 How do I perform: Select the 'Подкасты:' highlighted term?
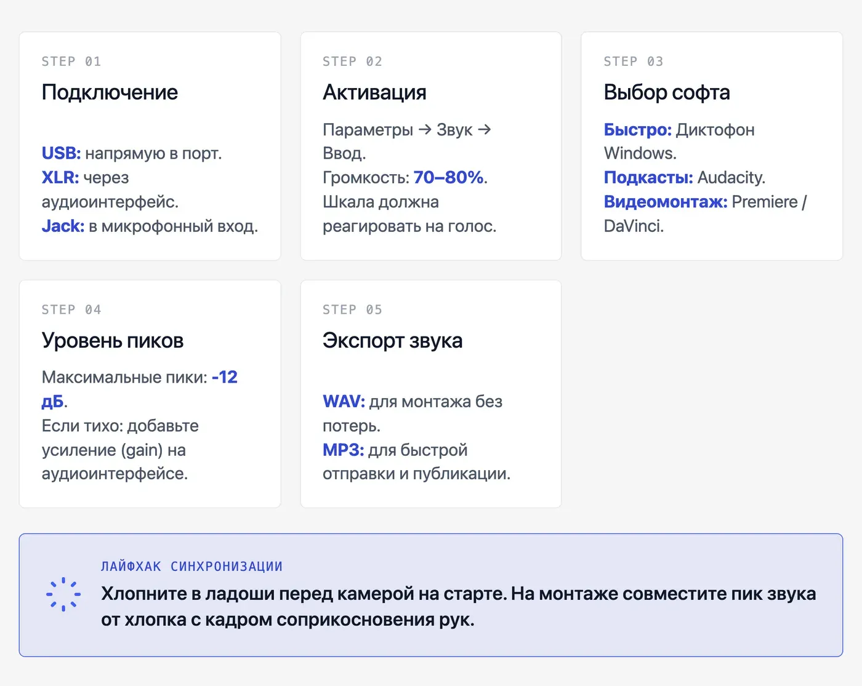648,178
